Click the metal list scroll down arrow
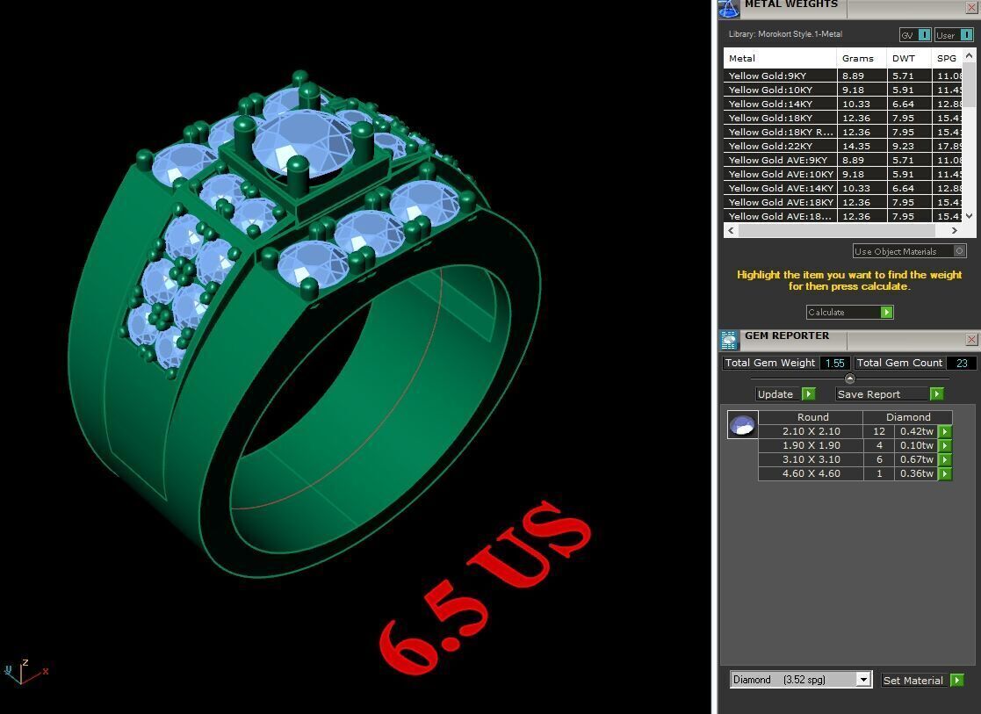This screenshot has width=981, height=714. 970,216
